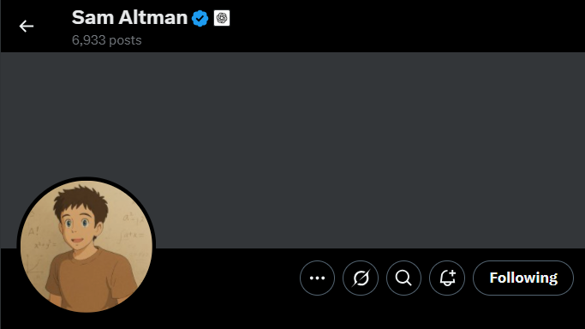
Task: Search this profile's posts with magnifier icon
Action: [403, 278]
